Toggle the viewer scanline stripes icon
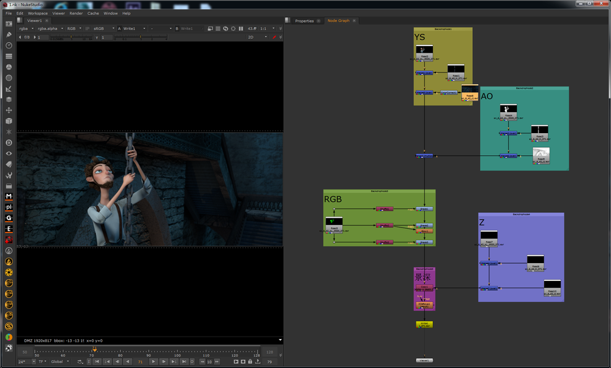Image resolution: width=611 pixels, height=368 pixels. [218, 28]
